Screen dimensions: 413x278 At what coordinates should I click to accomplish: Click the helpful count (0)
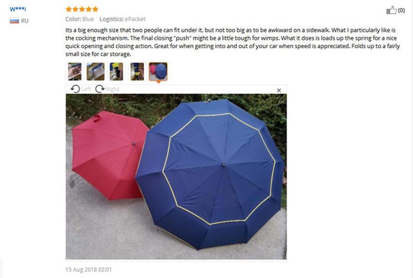click(x=401, y=10)
